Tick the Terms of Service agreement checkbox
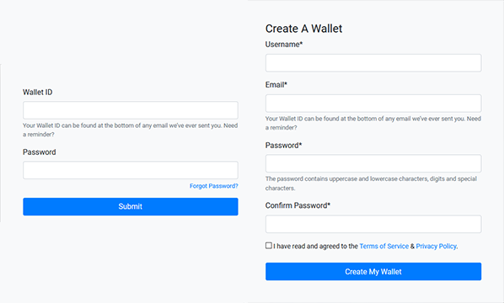504x303 pixels. [x=269, y=246]
